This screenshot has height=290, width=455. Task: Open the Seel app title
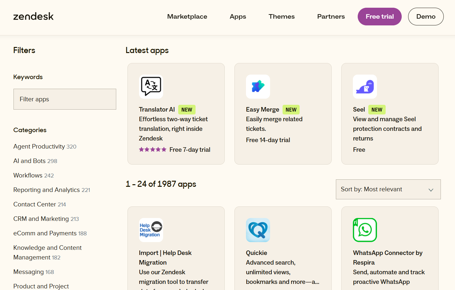coord(359,110)
